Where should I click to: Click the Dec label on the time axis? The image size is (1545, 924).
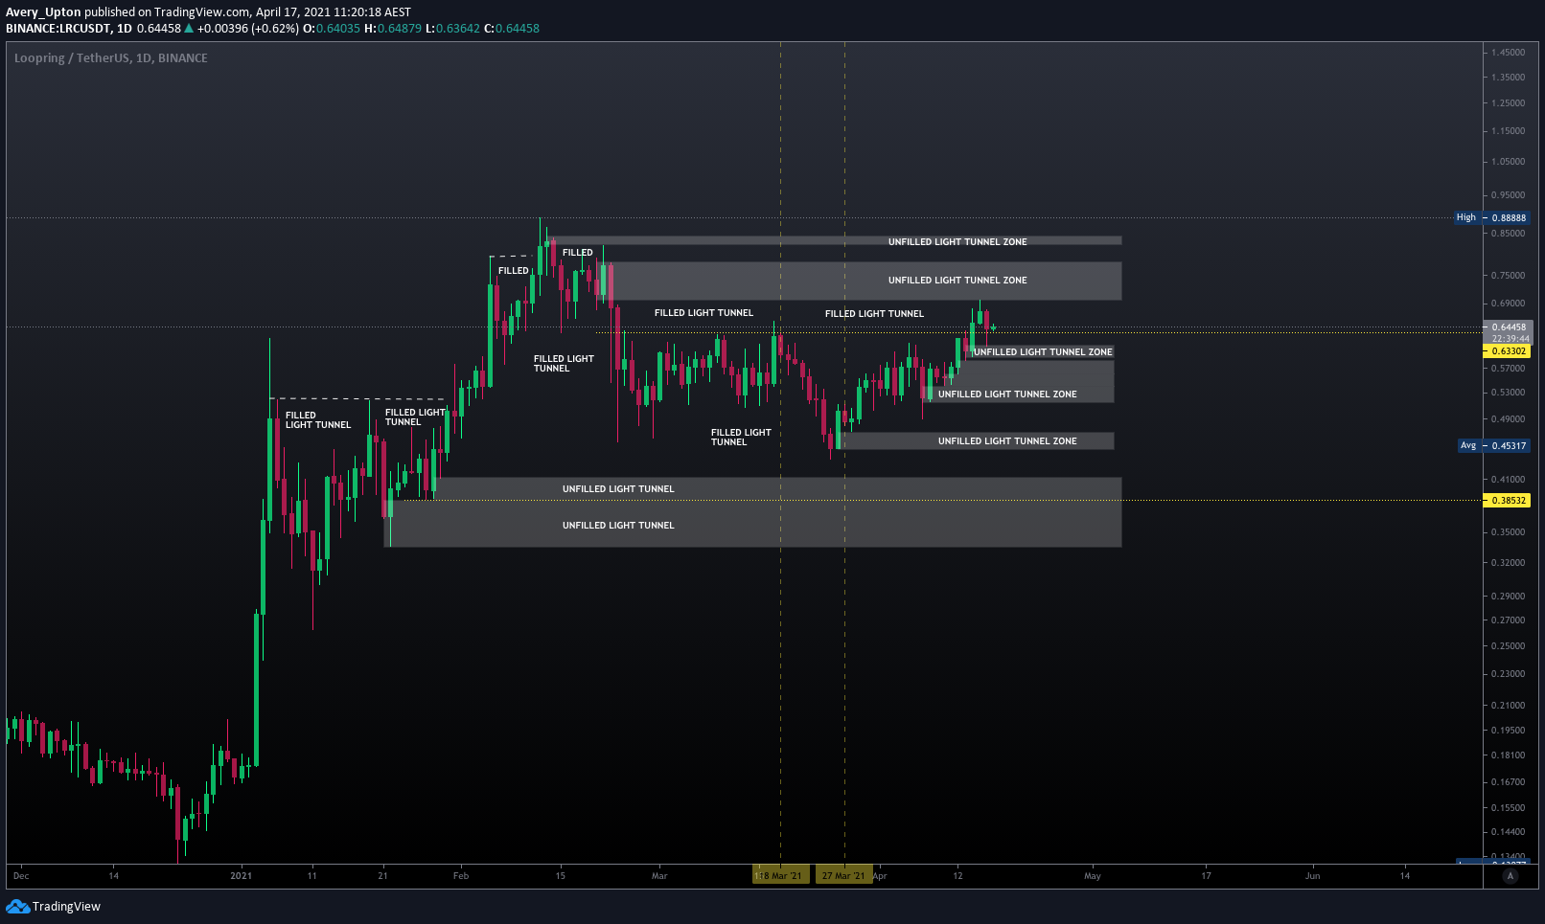(21, 875)
